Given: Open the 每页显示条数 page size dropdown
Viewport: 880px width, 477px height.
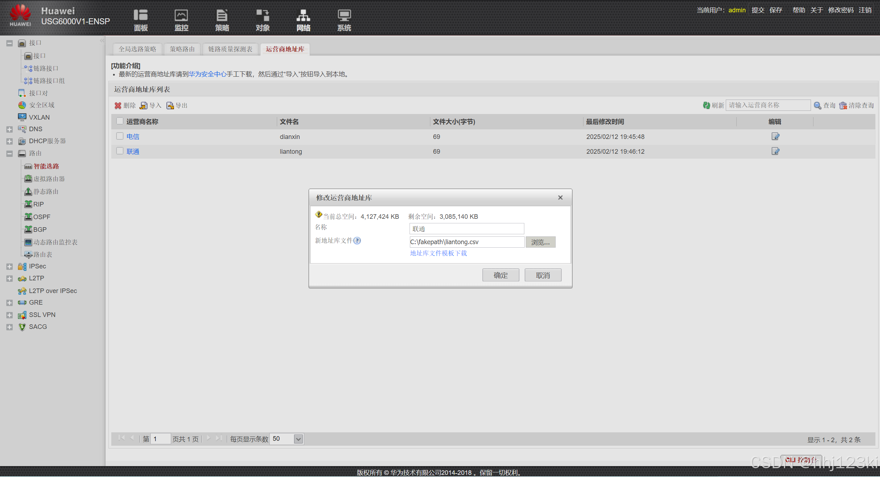Looking at the screenshot, I should (298, 439).
